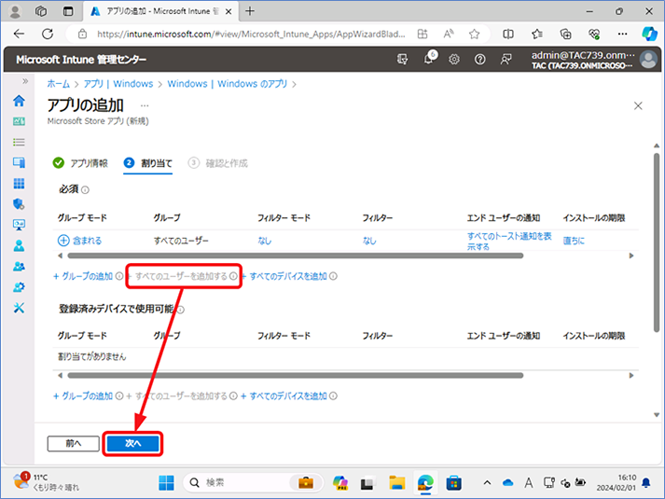
Task: Click すべてのデバイスを追加 under 必須
Action: [x=284, y=276]
